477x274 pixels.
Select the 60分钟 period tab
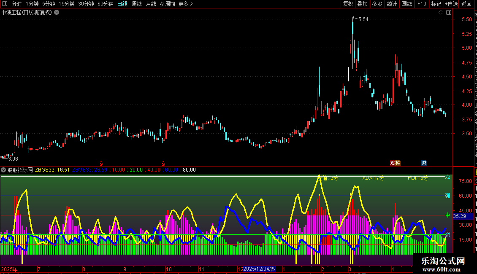click(x=105, y=4)
